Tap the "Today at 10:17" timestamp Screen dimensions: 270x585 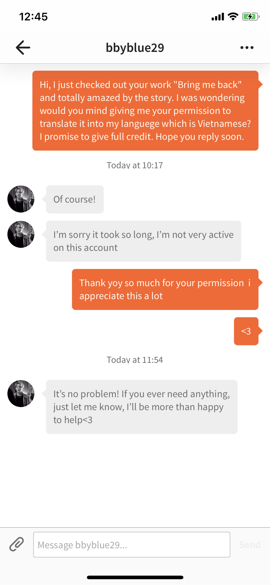coord(135,165)
